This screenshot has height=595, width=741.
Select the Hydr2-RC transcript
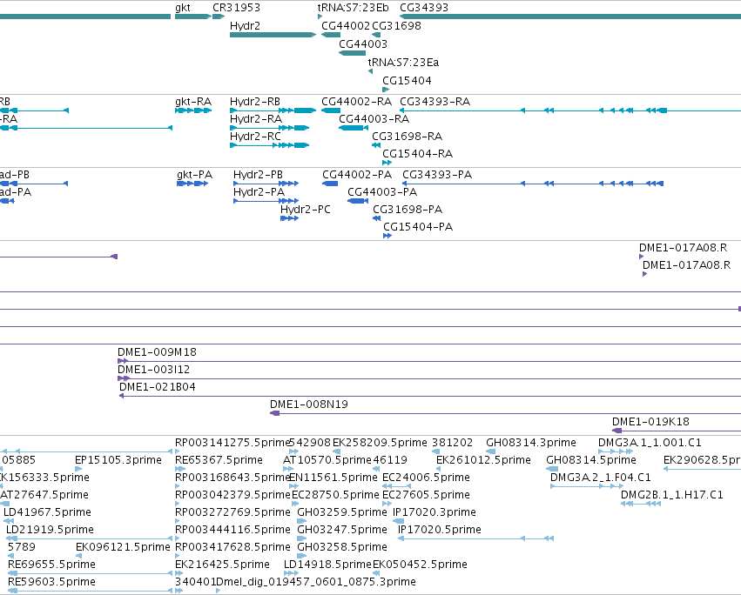[x=269, y=145]
